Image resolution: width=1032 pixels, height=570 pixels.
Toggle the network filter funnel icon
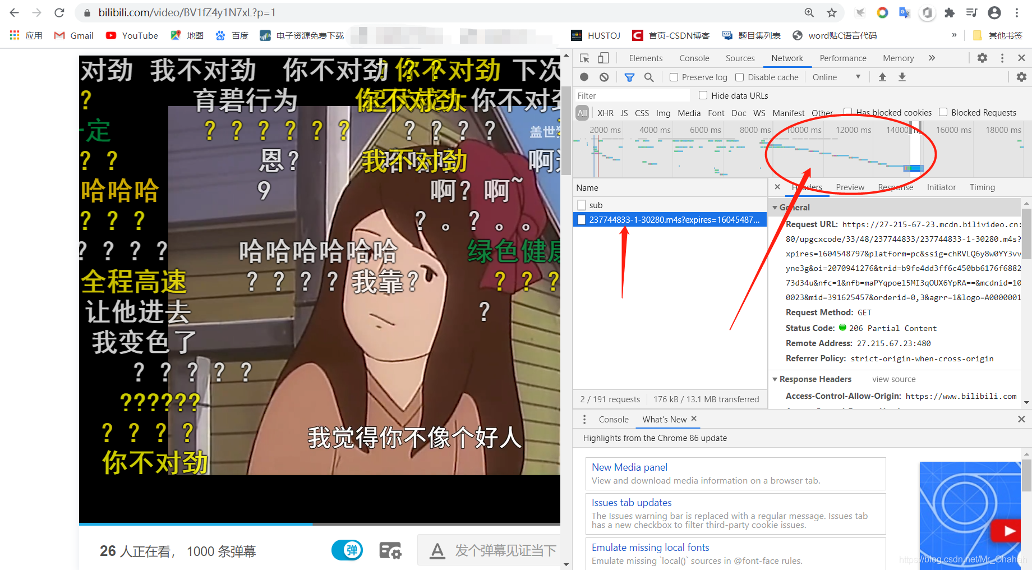629,77
